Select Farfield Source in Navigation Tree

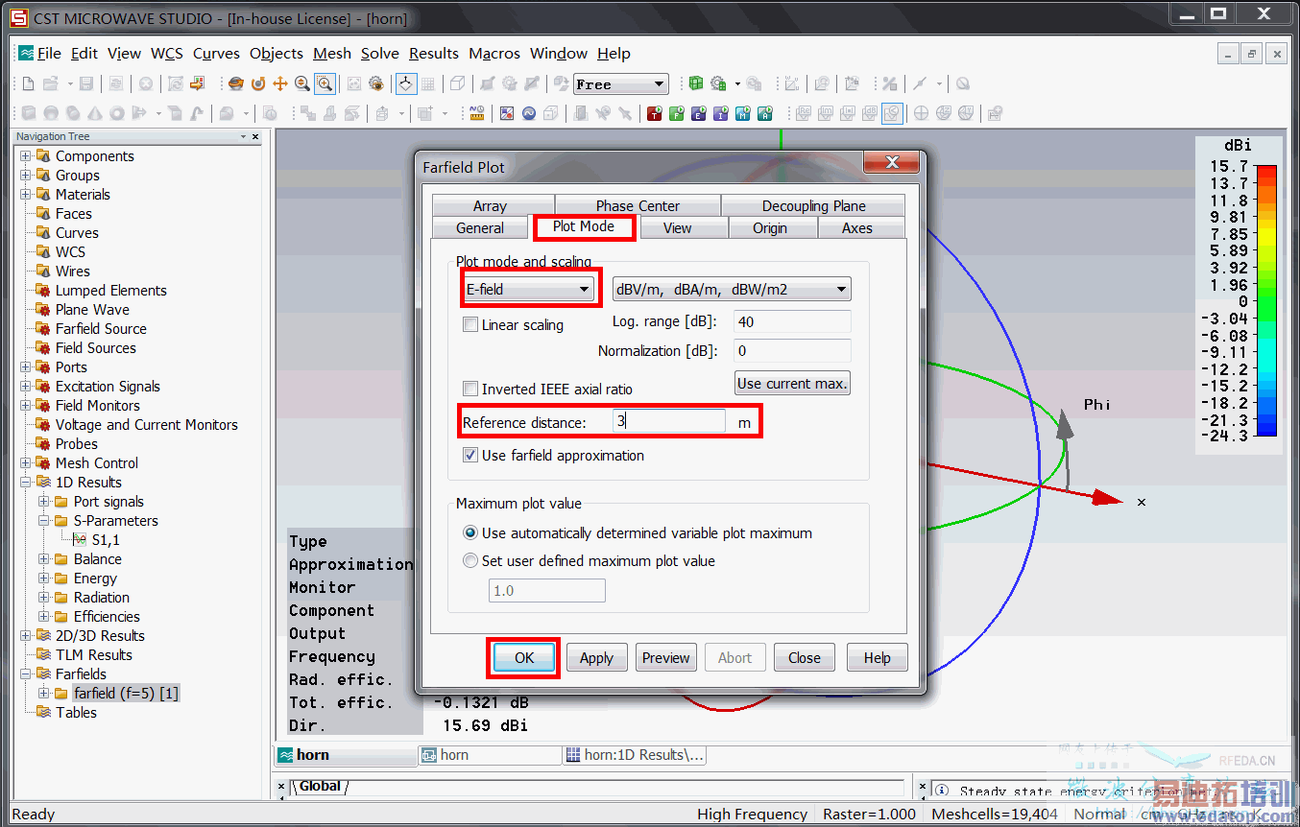[101, 329]
